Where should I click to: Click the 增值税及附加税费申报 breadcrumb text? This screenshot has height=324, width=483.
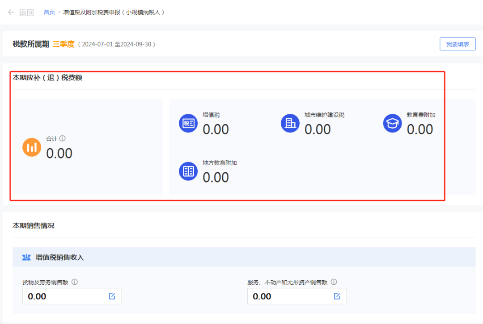point(114,12)
